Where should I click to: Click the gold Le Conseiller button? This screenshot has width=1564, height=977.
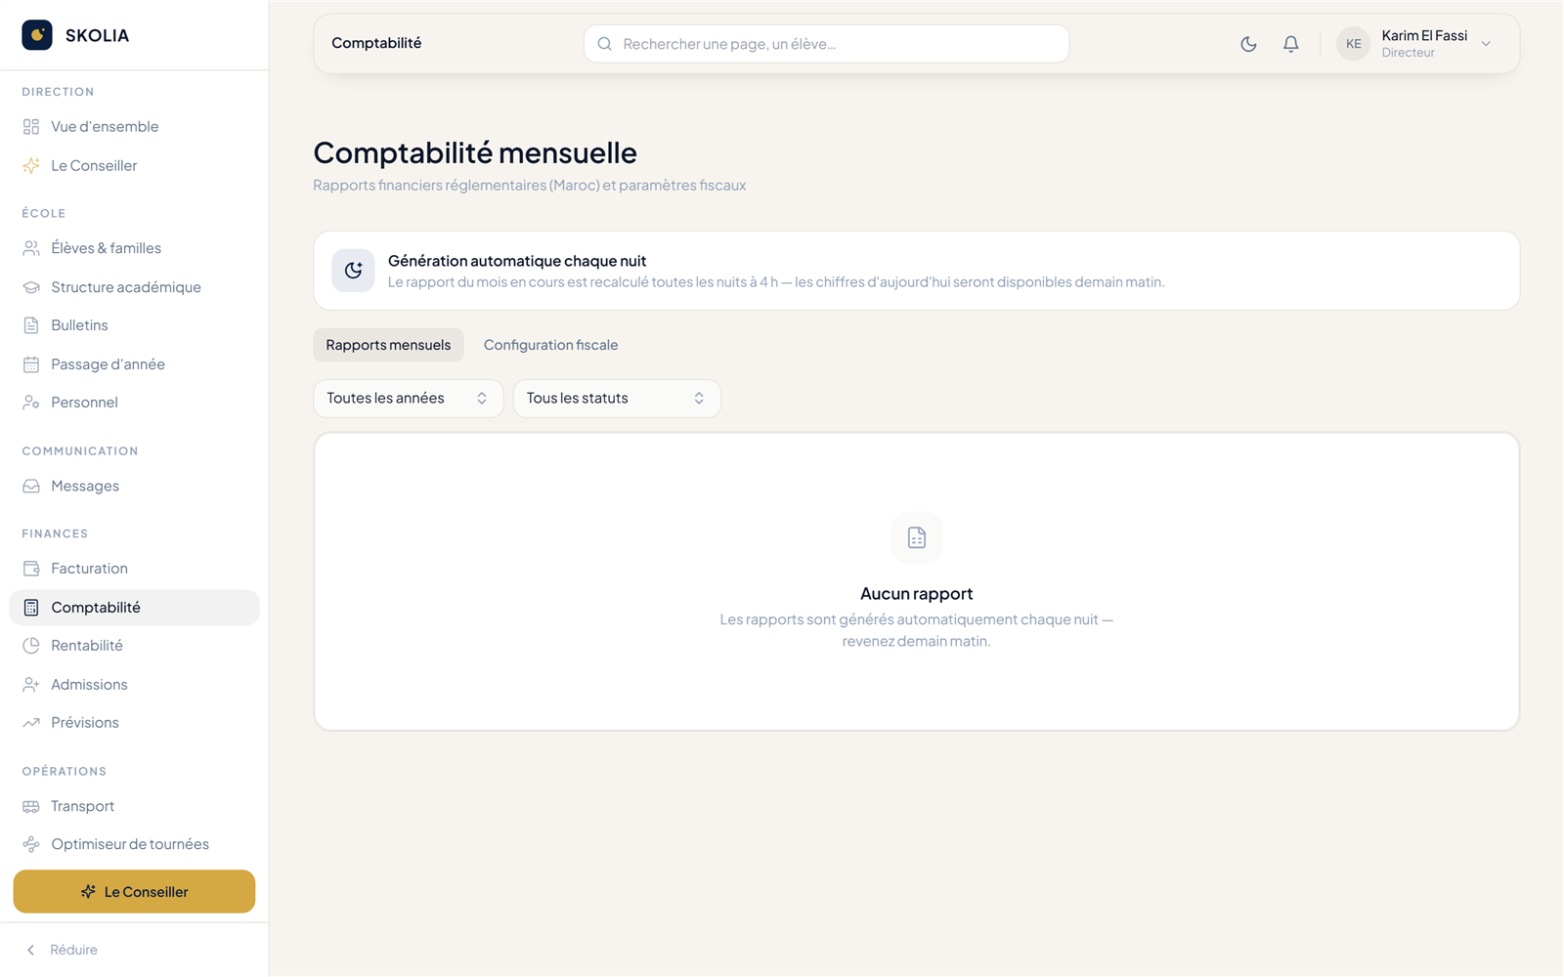pos(134,892)
